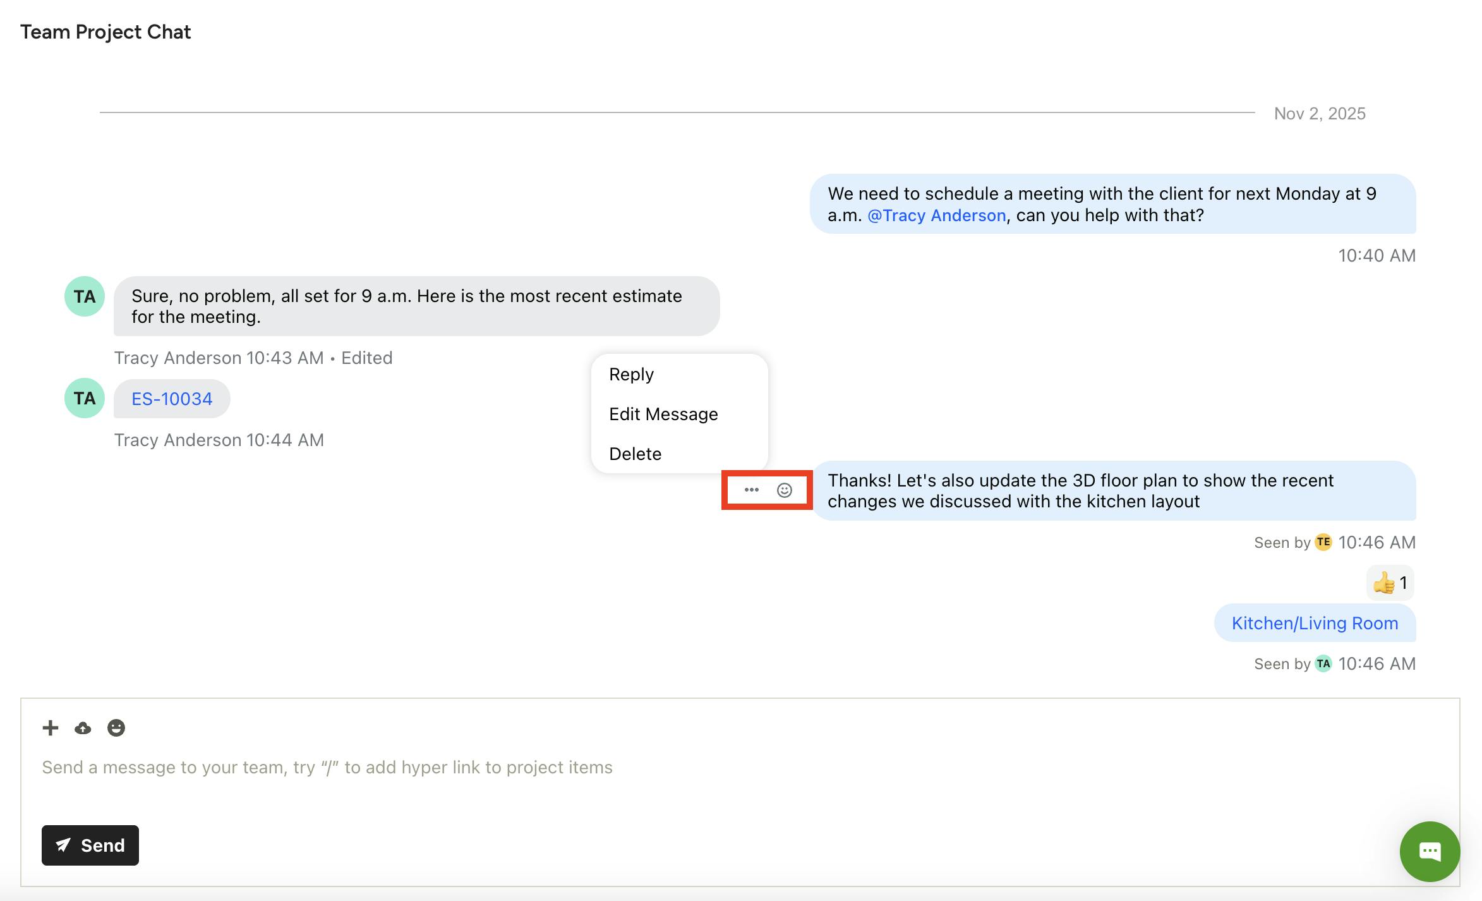Select Delete from the message menu
This screenshot has height=901, width=1482.
pyautogui.click(x=635, y=454)
